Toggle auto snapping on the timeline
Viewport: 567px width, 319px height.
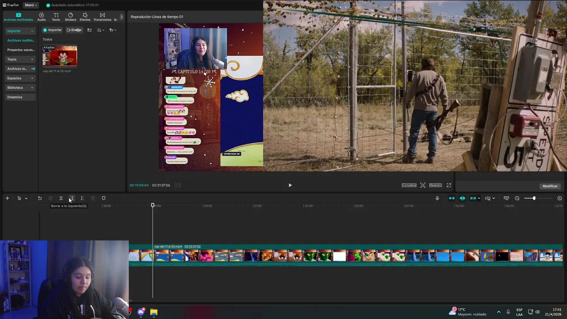[462, 198]
